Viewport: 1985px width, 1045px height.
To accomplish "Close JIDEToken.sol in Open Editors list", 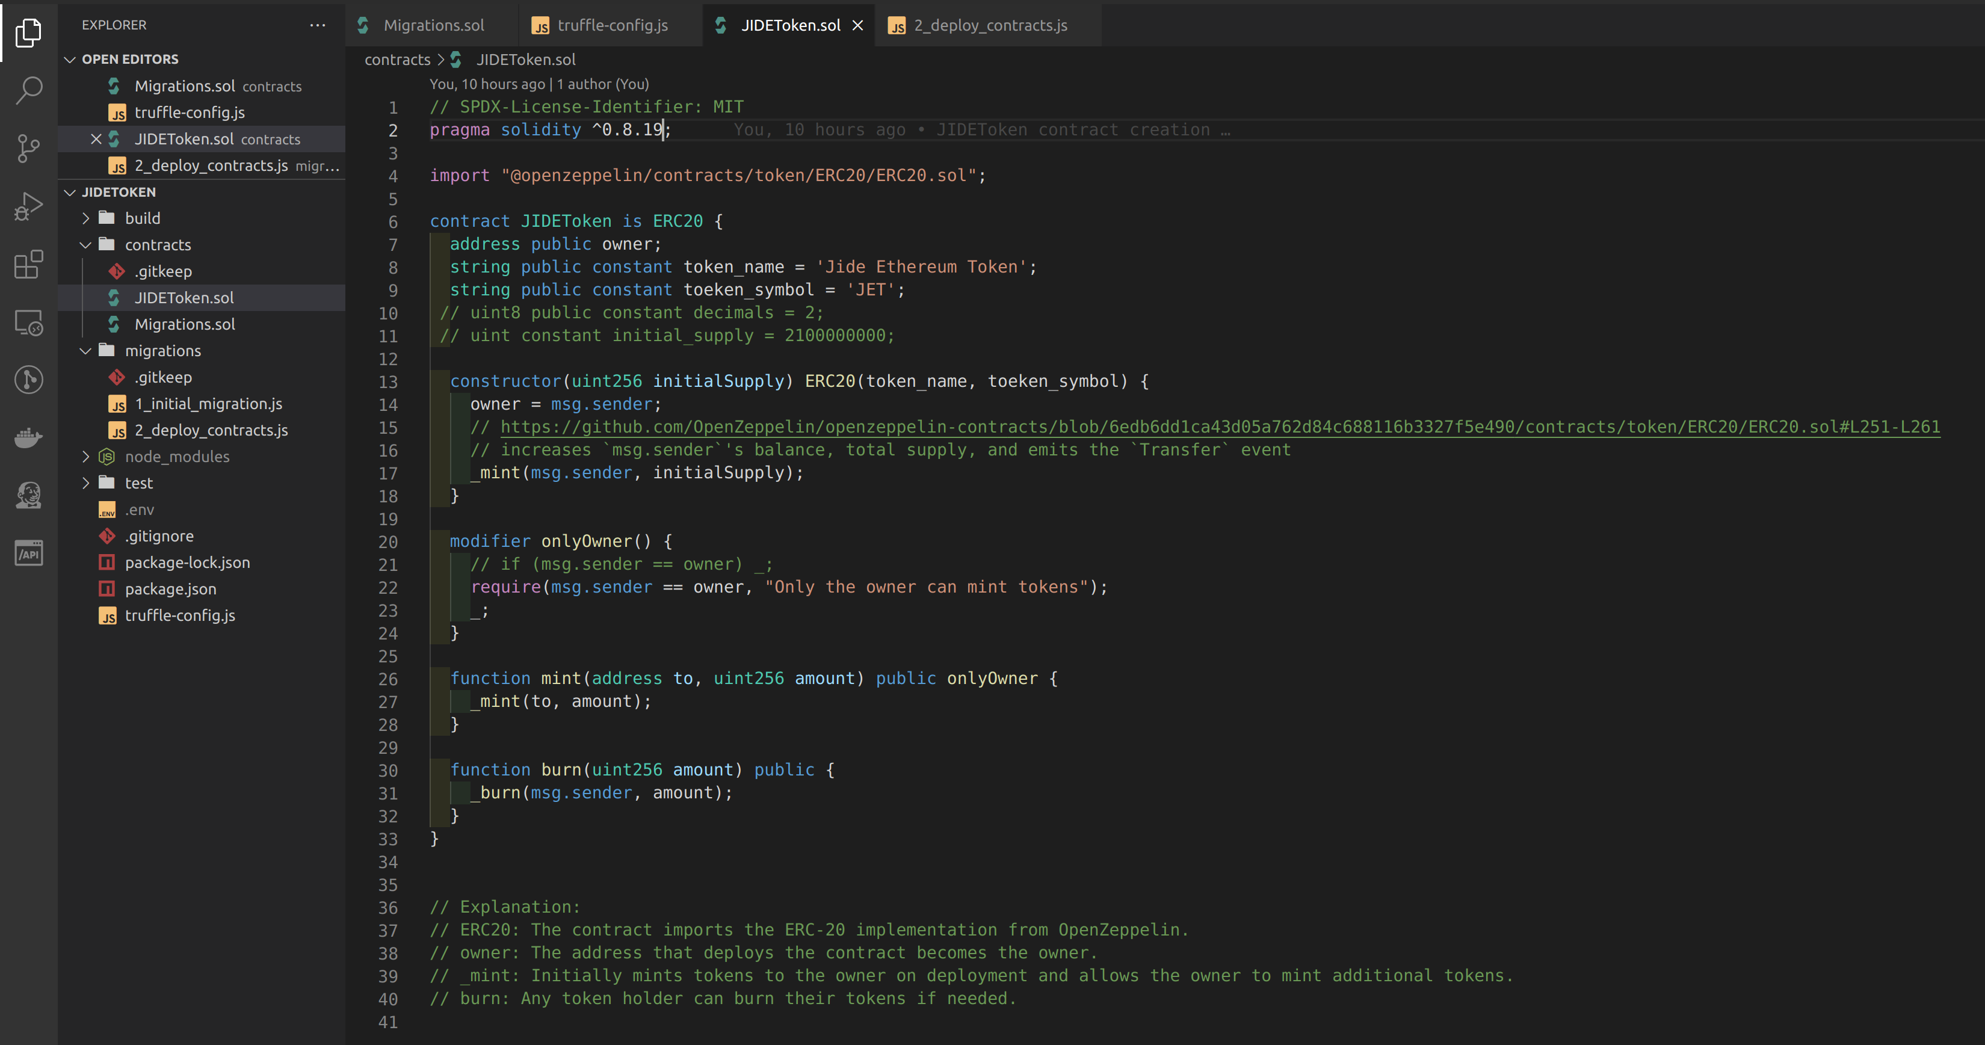I will pos(96,139).
